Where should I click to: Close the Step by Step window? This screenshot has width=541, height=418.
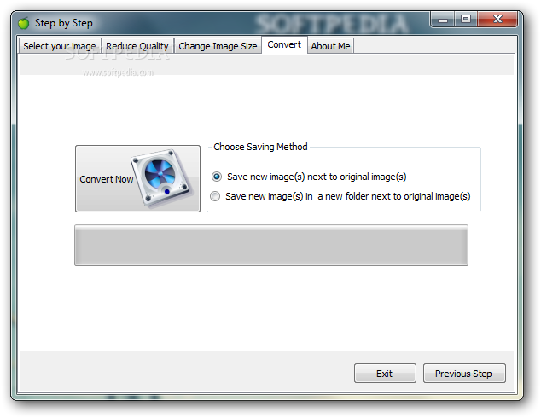click(x=497, y=20)
